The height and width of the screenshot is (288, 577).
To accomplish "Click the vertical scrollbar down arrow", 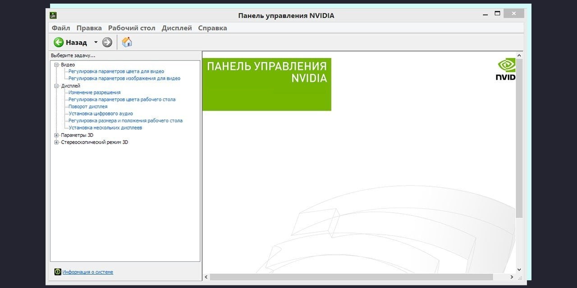I will 519,269.
